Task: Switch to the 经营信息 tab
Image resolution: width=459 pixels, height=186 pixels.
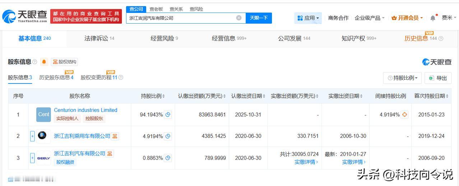Action: 229,38
